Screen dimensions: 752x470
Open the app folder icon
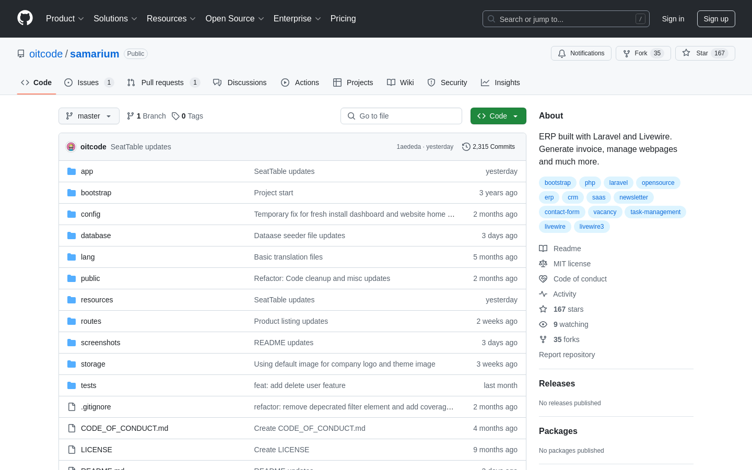(72, 171)
